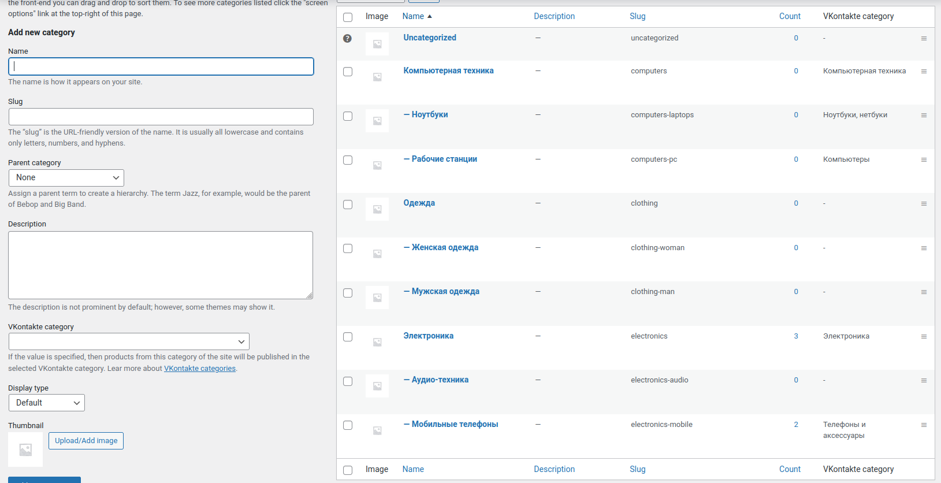The height and width of the screenshot is (483, 941).
Task: Grab the drag handle on the Uncategorized row
Action: (x=924, y=39)
